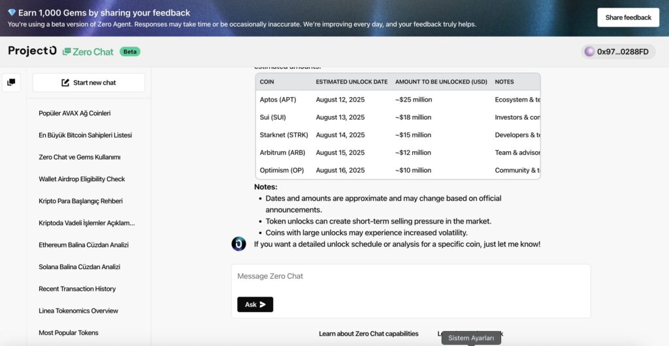Select the Sui (SUI) cell
This screenshot has height=346, width=669.
(272, 117)
